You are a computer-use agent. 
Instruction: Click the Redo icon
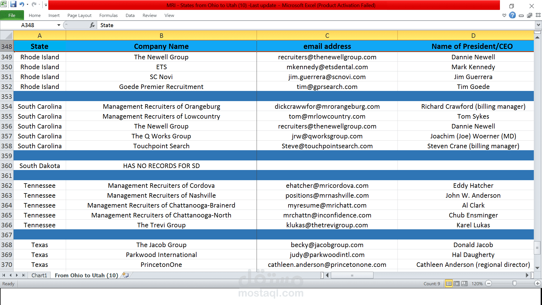coord(33,4)
